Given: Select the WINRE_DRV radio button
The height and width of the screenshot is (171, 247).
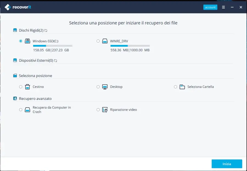Looking at the screenshot, I should click(x=98, y=41).
